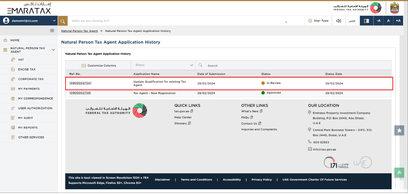Click the Date of Submission column header
Screen dimensions: 408x195
point(211,74)
